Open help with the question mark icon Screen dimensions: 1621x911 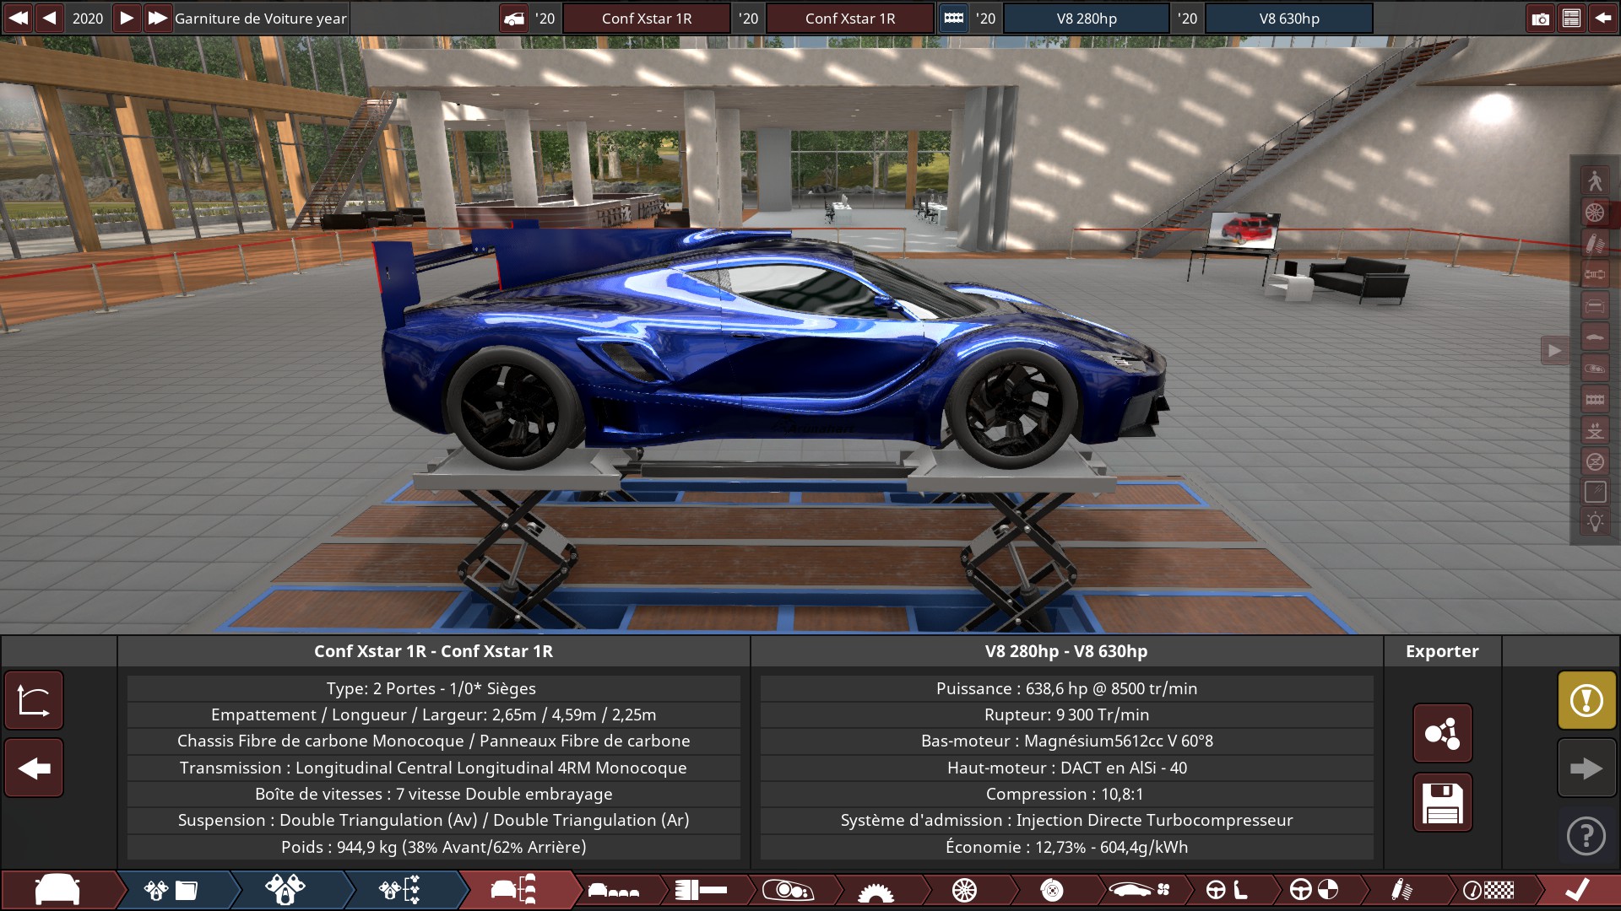1586,836
